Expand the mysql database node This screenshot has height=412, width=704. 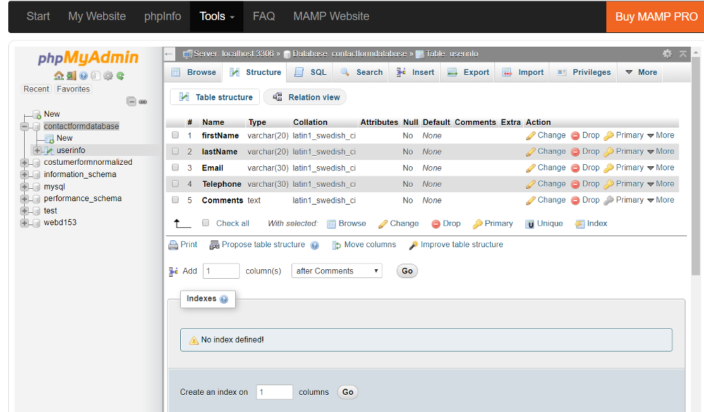coord(24,187)
